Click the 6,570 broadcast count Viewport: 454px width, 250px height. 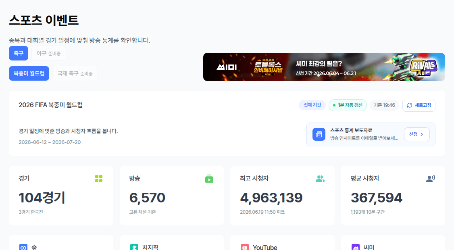(147, 198)
